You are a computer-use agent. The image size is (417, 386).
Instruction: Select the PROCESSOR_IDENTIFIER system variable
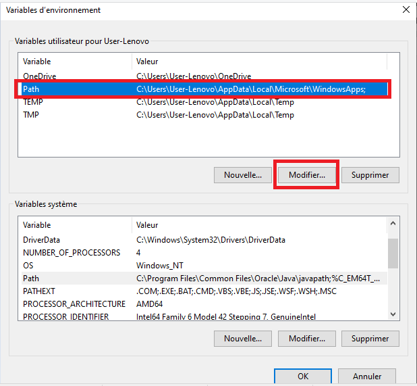tap(204, 316)
